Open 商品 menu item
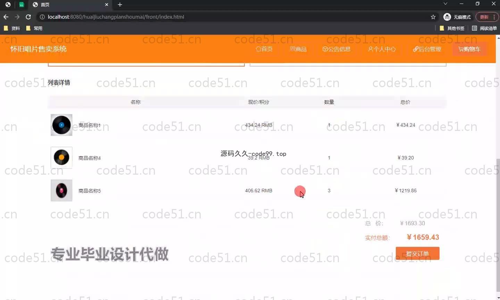The height and width of the screenshot is (300, 500). (298, 49)
